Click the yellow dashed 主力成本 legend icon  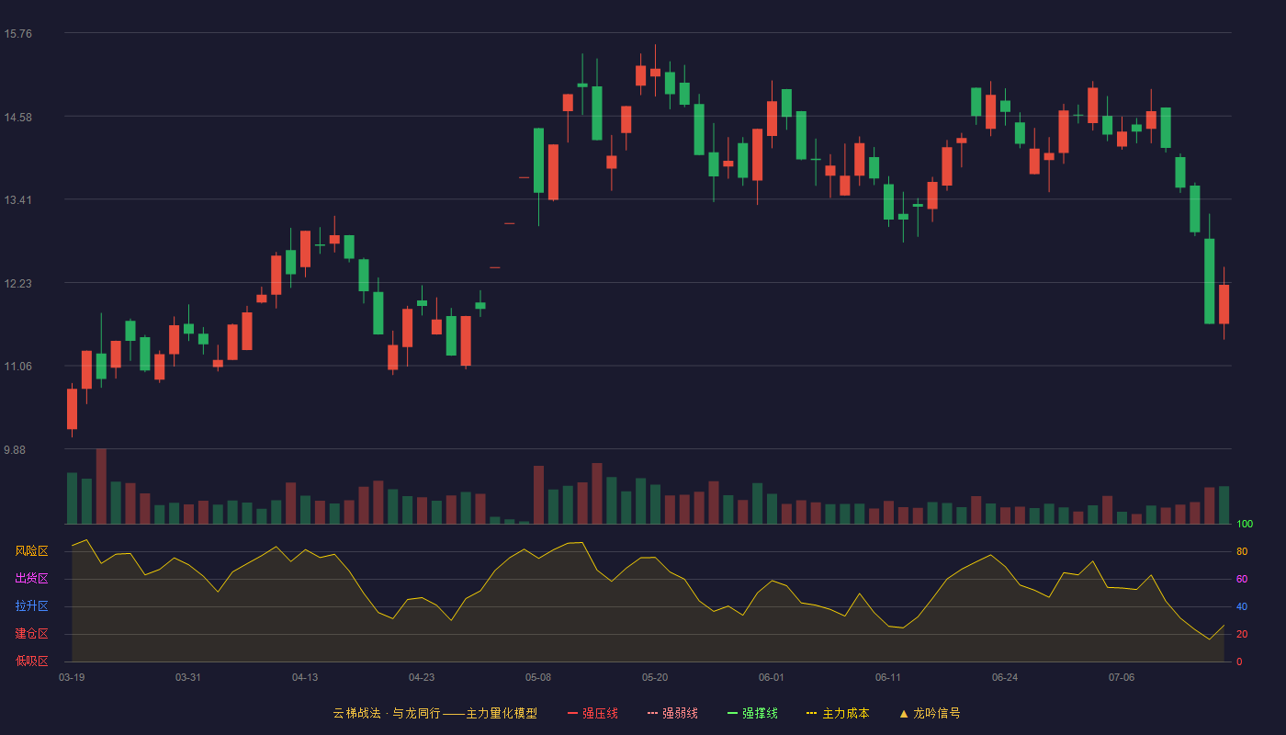pos(812,713)
